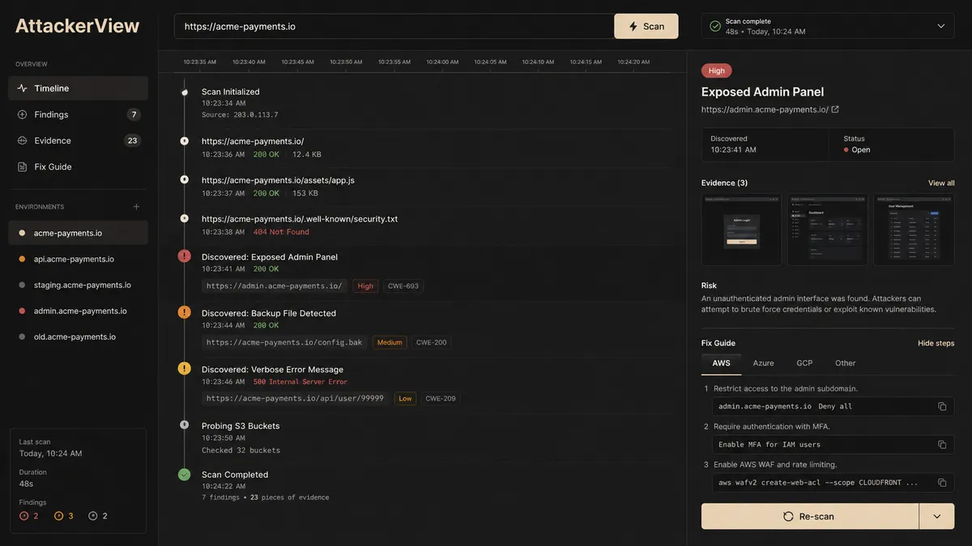Click the CWE-209 tag
Viewport: 972px width, 546px height.
441,398
